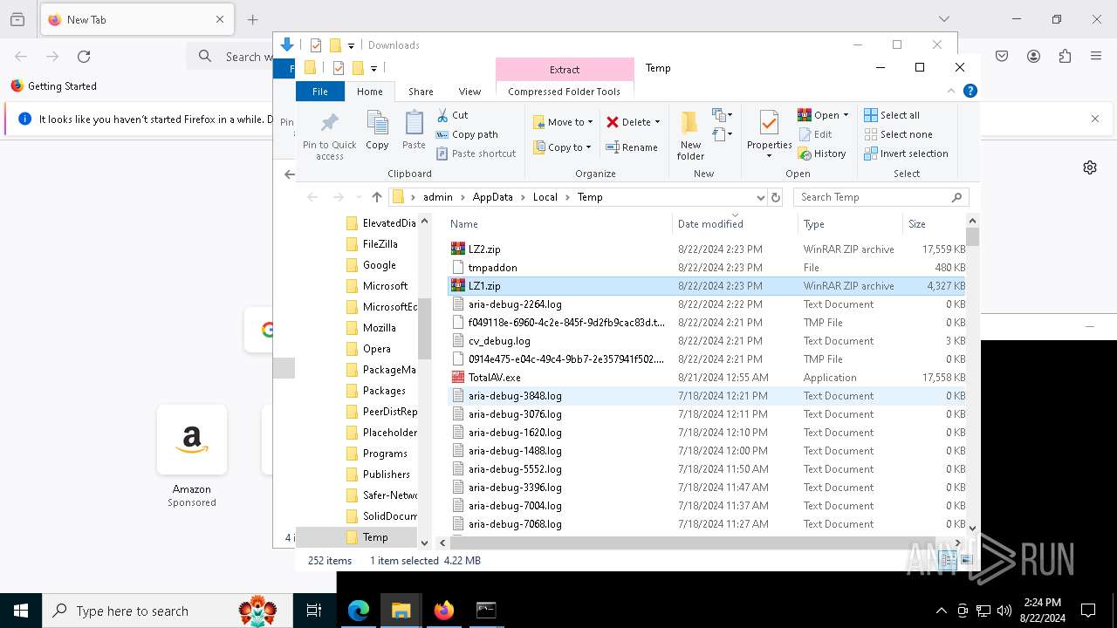Viewport: 1117px width, 628px height.
Task: Click the Back navigation arrow in Temp window
Action: (x=312, y=197)
